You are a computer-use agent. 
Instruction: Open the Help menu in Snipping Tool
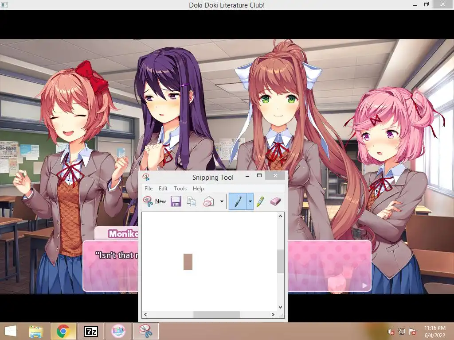(198, 189)
